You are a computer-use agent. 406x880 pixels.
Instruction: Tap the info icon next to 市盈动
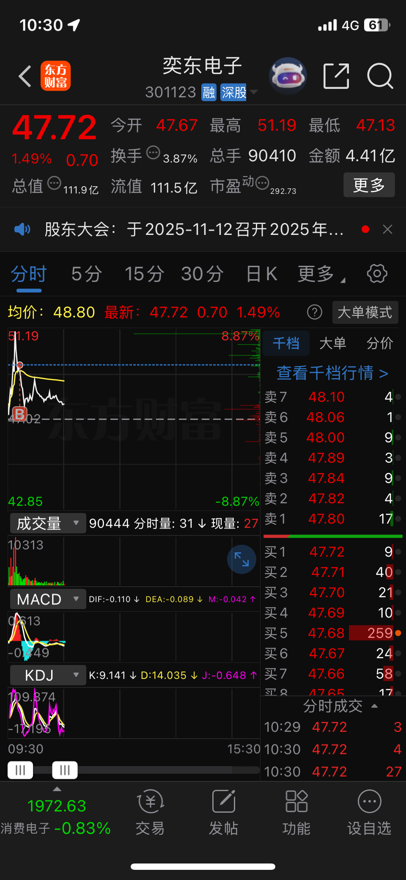[262, 183]
